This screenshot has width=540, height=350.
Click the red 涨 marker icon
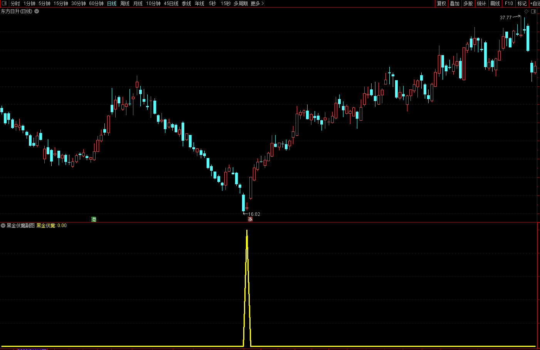[250, 219]
